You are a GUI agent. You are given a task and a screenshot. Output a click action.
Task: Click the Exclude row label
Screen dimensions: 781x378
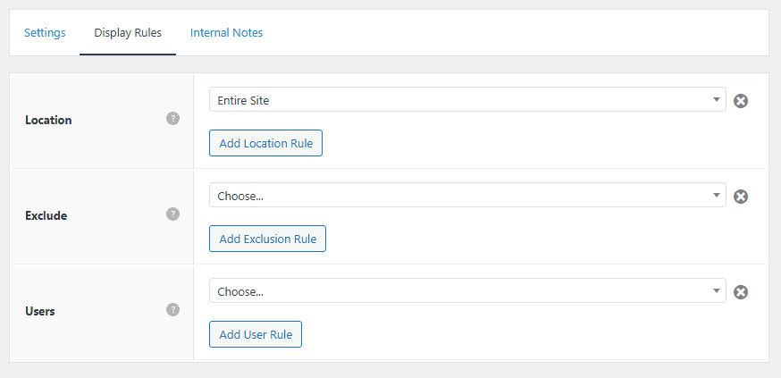tap(46, 215)
